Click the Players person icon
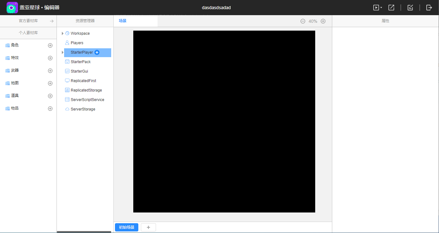This screenshot has height=233, width=439. pos(67,43)
